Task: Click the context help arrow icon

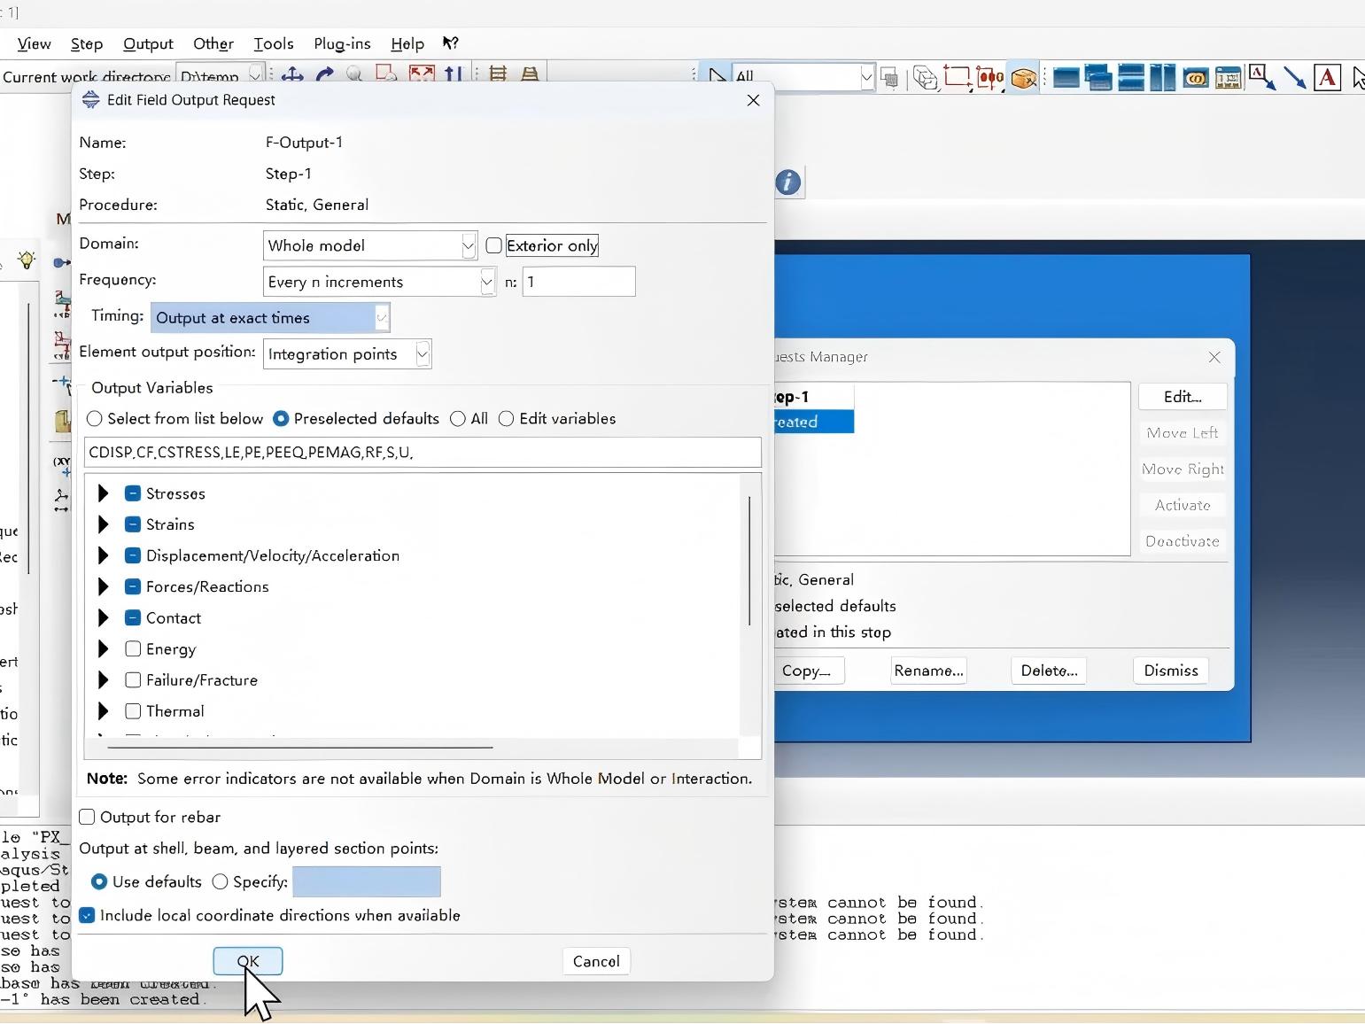Action: 451,43
